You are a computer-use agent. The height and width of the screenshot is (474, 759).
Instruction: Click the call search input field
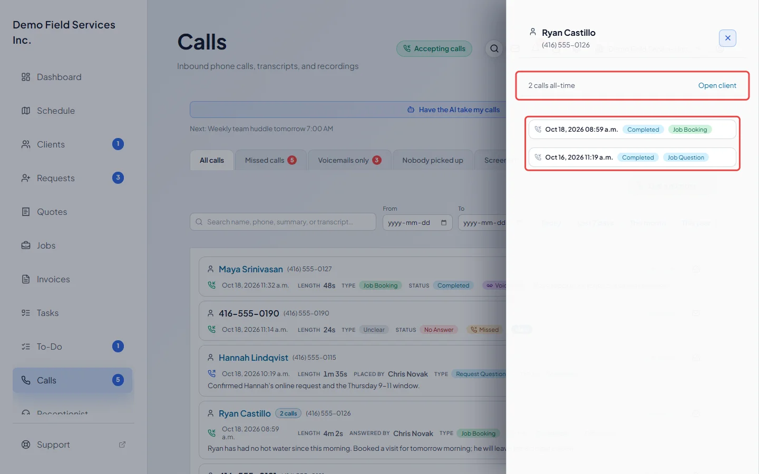(x=283, y=222)
